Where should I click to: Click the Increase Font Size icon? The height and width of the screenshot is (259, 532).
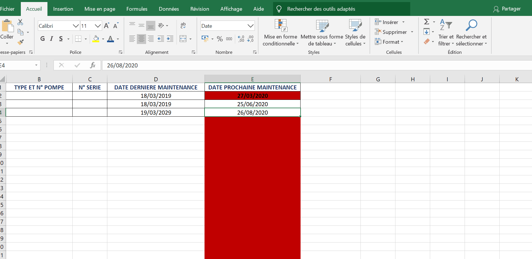pos(106,26)
